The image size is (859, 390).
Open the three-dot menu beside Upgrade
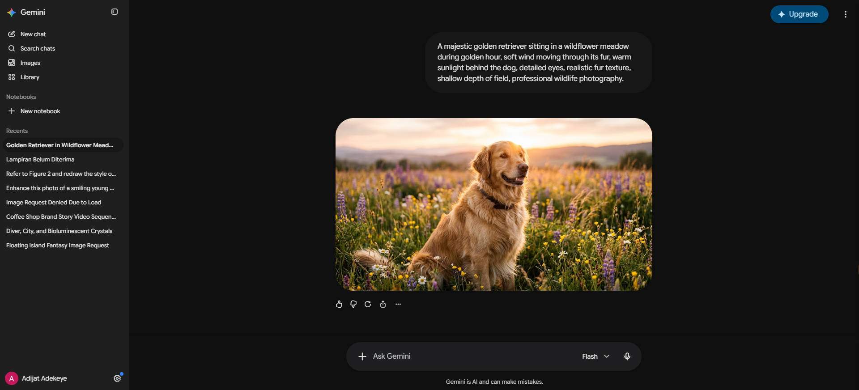tap(846, 14)
